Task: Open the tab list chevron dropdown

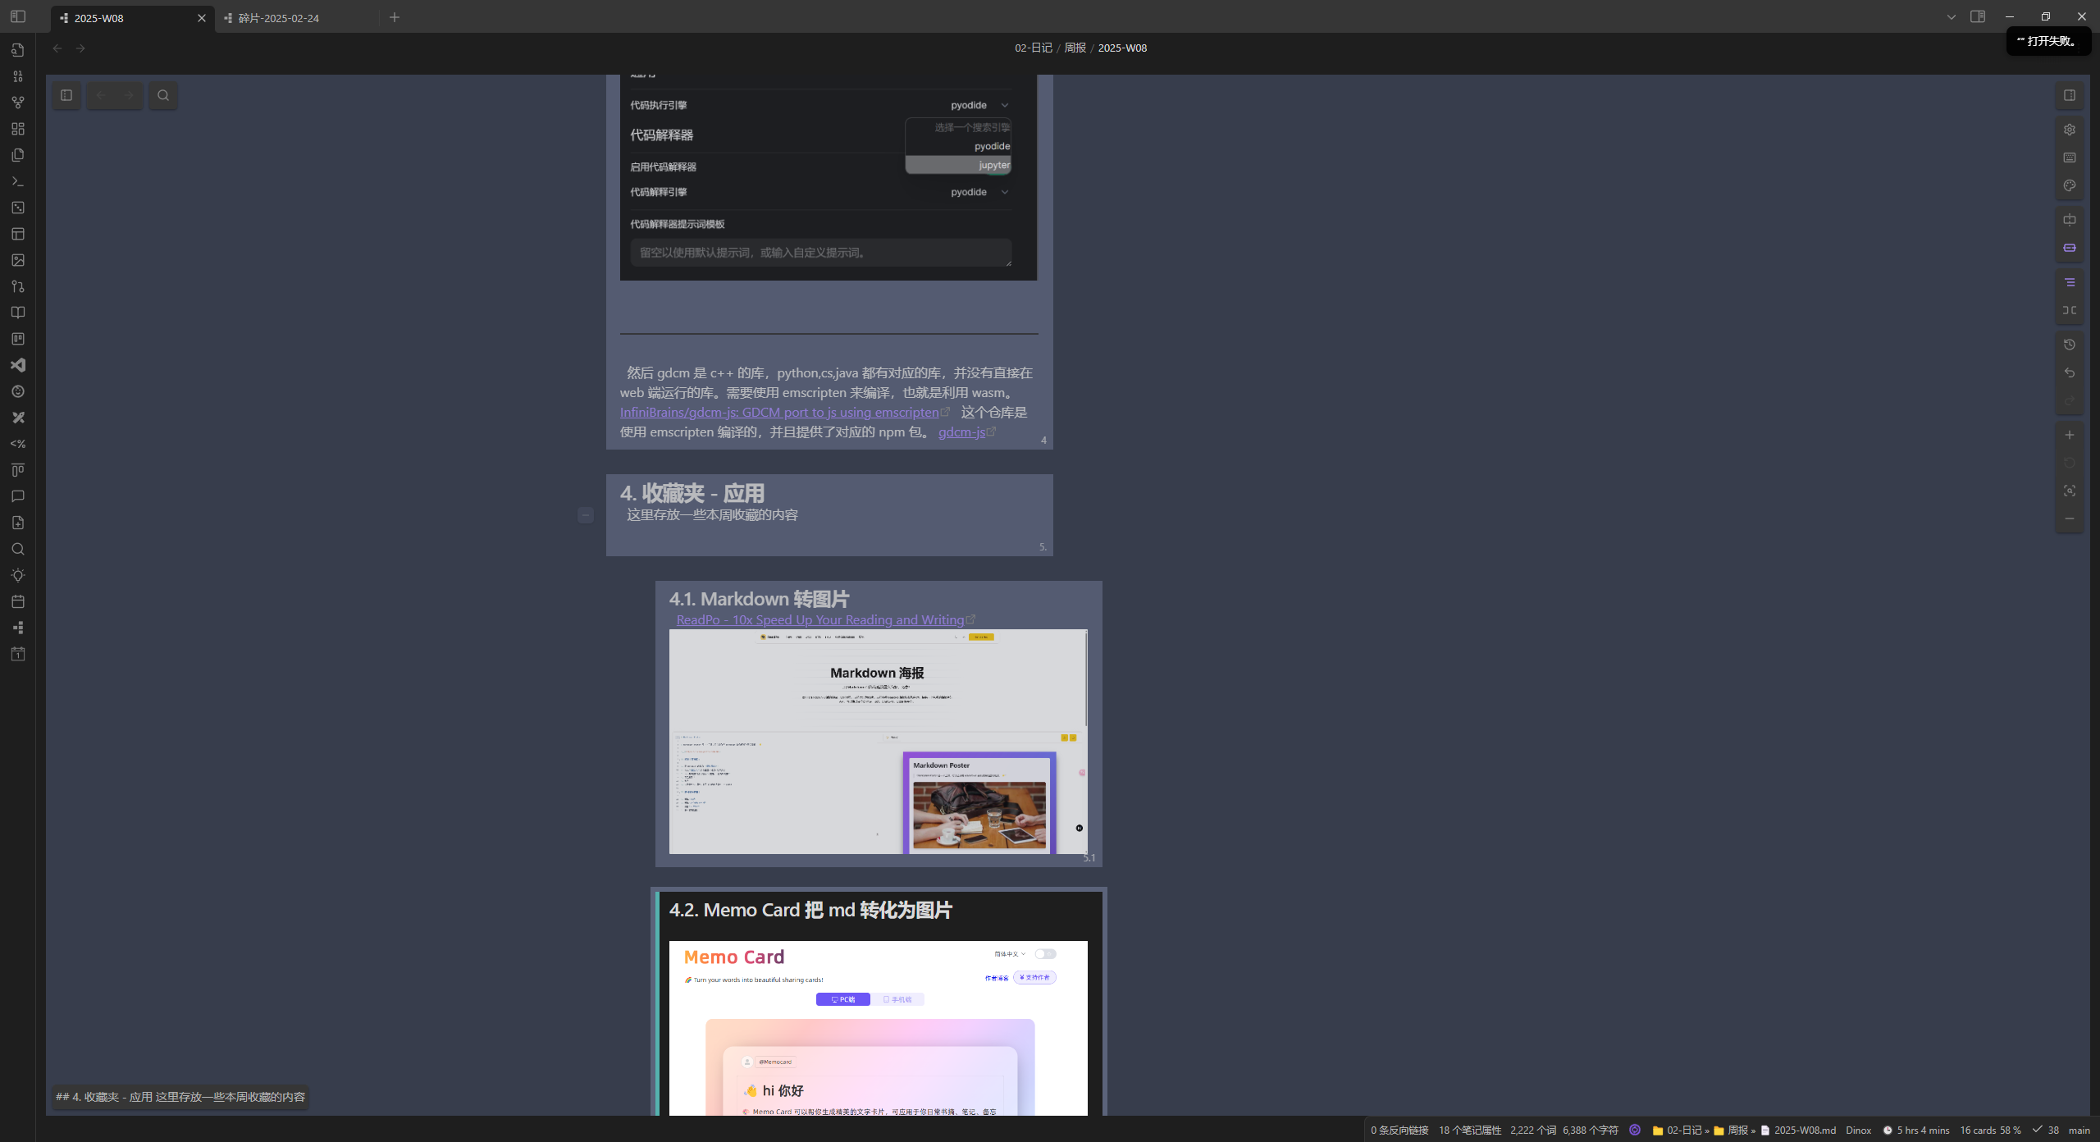Action: click(x=1952, y=17)
